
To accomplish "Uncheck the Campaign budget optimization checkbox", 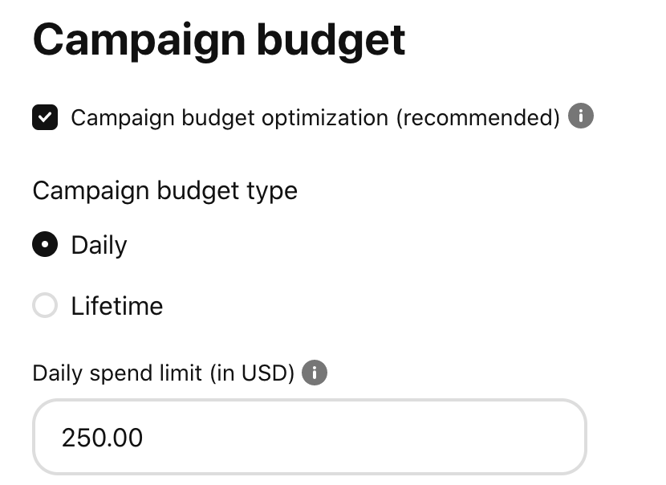I will click(x=45, y=117).
